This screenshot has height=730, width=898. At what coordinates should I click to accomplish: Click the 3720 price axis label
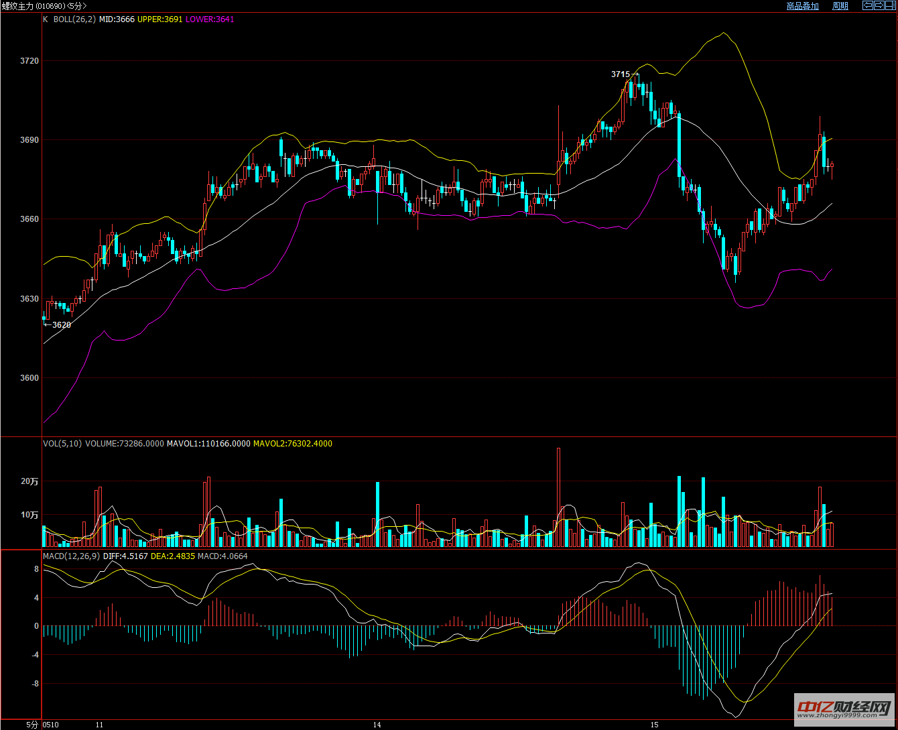point(30,61)
